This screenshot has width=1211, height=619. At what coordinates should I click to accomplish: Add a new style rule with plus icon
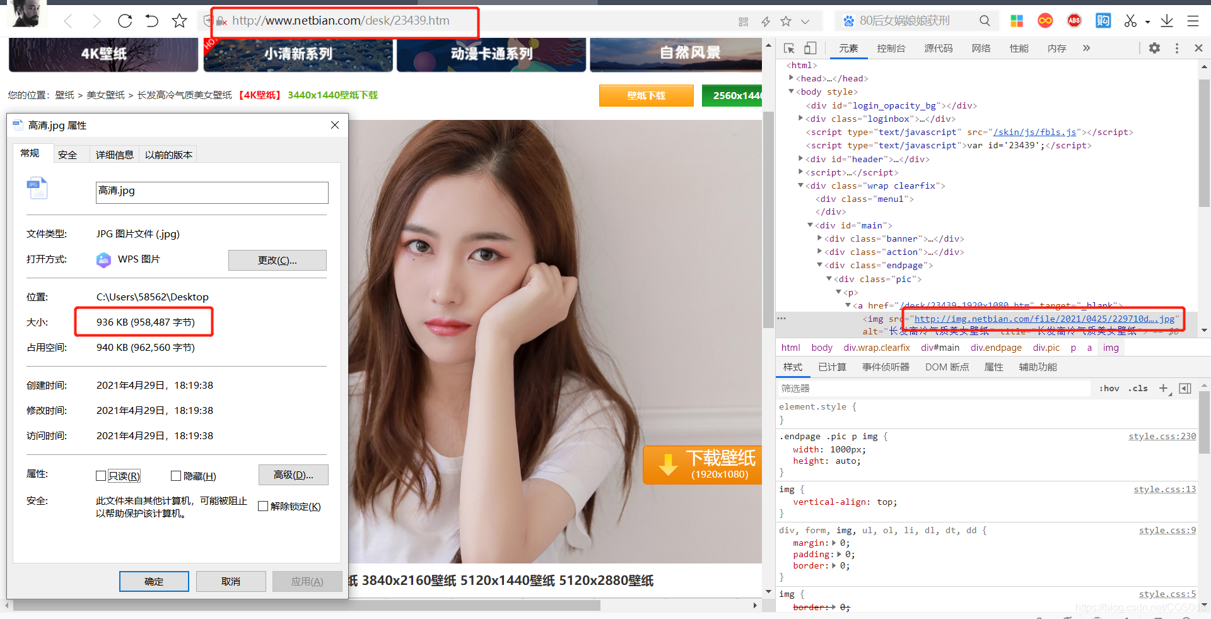pyautogui.click(x=1164, y=388)
